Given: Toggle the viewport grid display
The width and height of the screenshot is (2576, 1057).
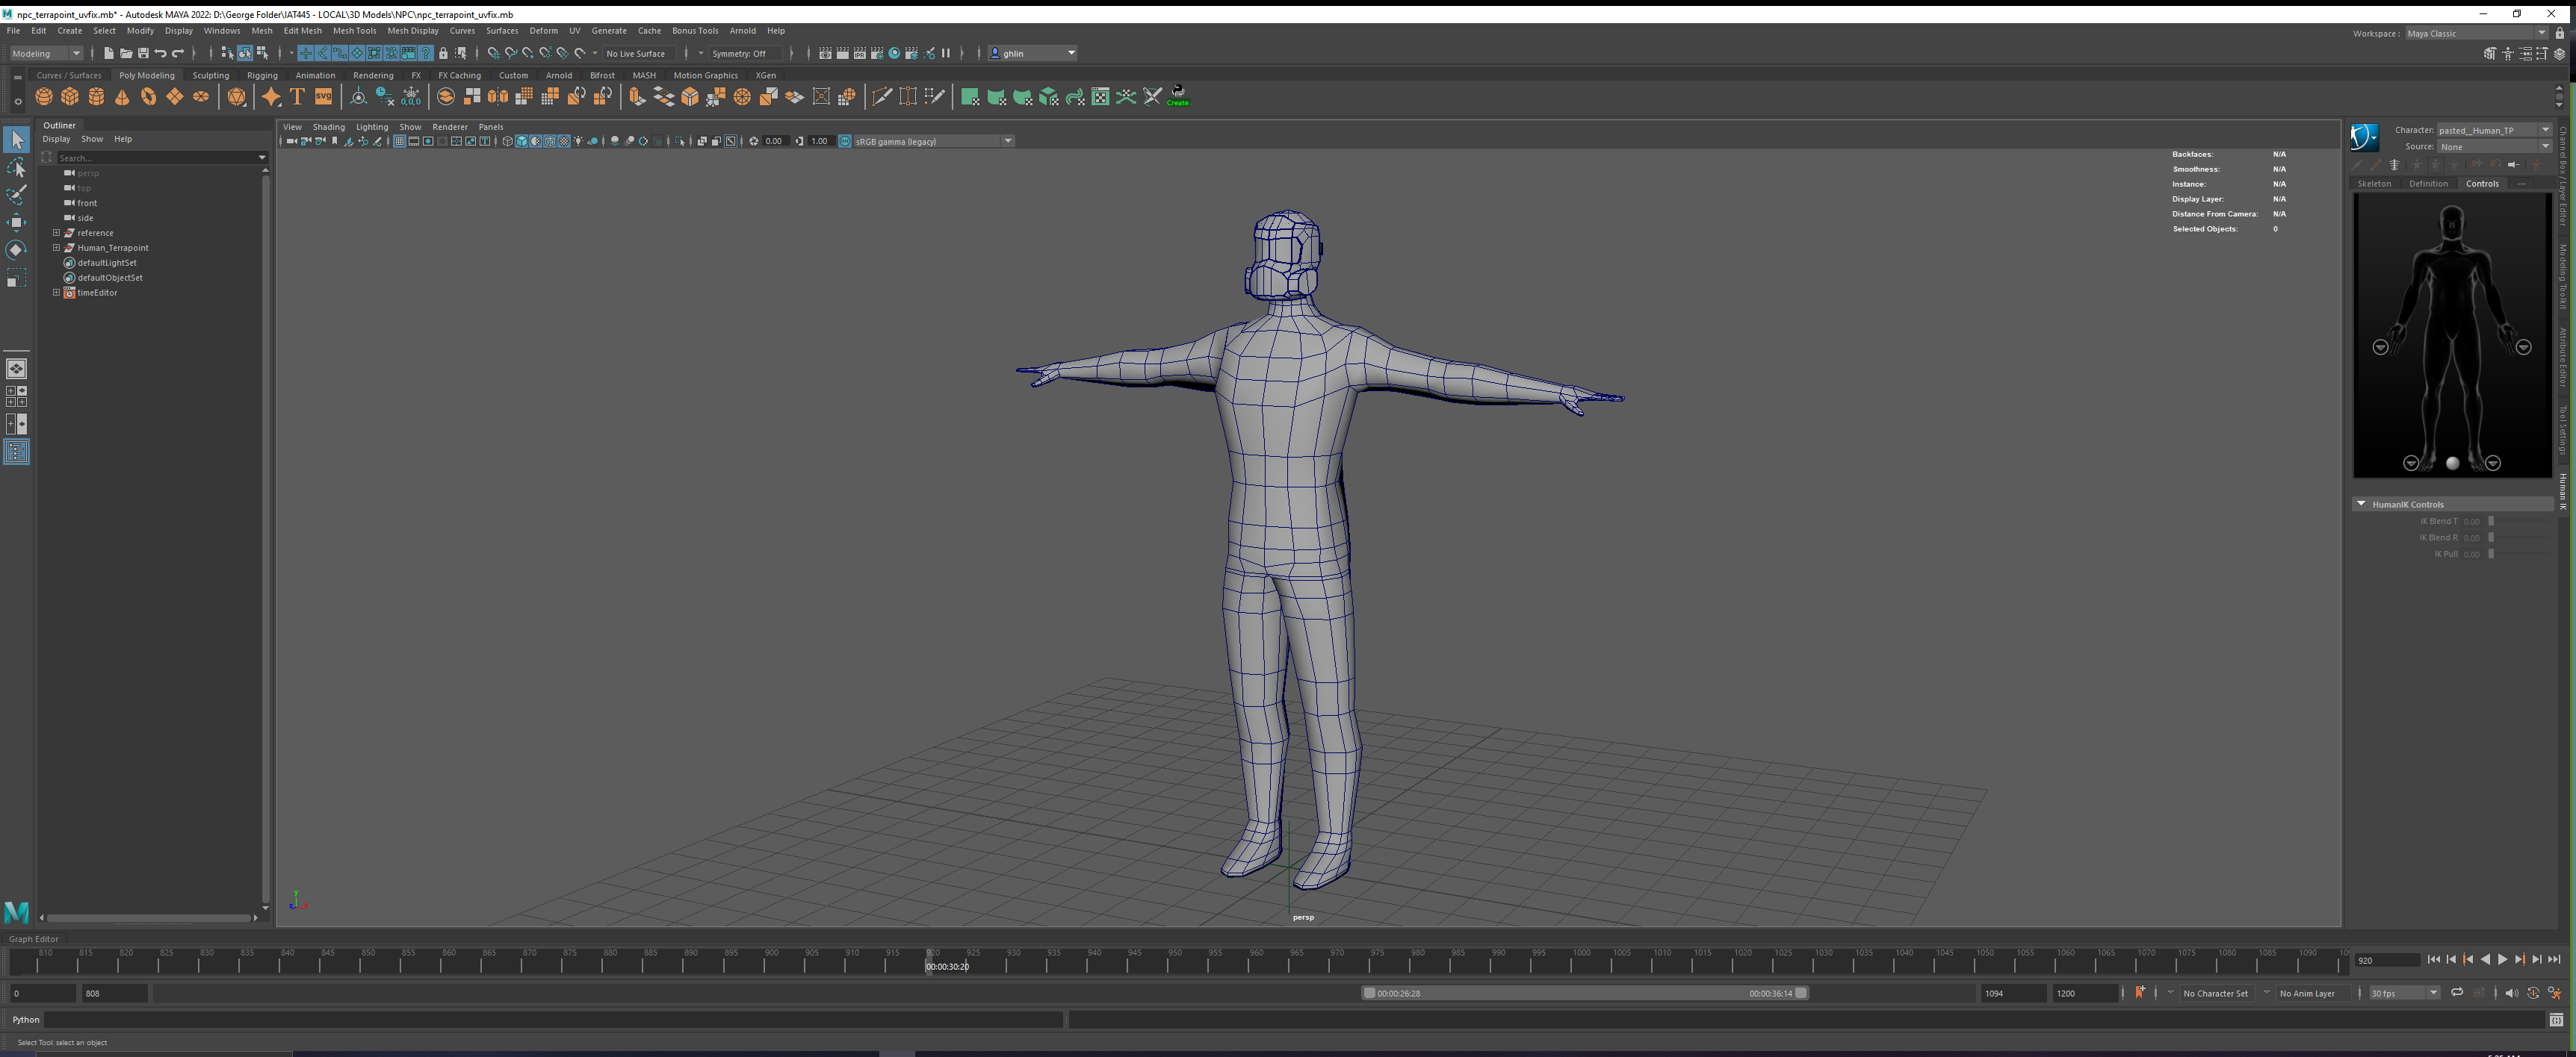Looking at the screenshot, I should [399, 142].
